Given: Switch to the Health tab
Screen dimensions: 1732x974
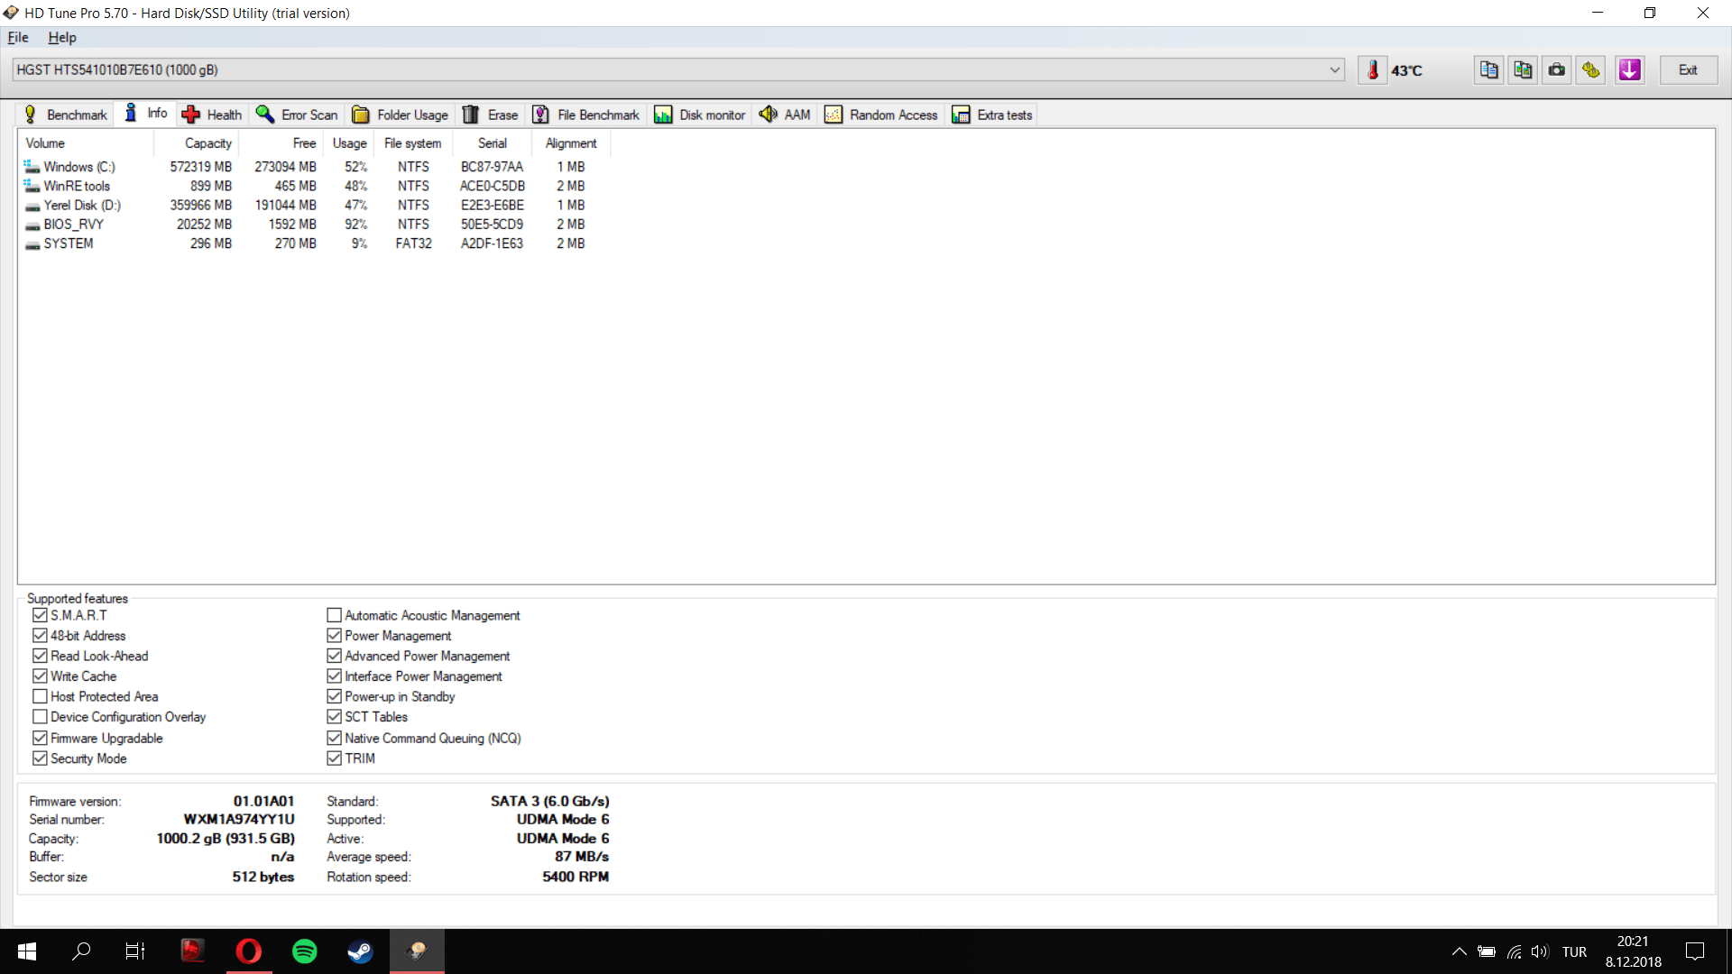Looking at the screenshot, I should 213,115.
